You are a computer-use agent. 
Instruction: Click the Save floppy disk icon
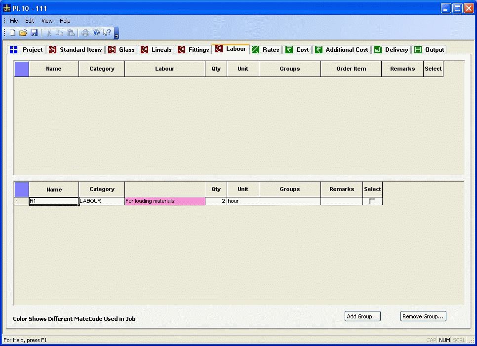point(34,33)
